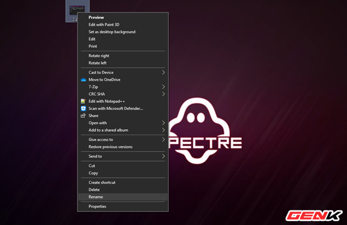Choose Restore previous versions
347x225 pixels.
point(123,147)
